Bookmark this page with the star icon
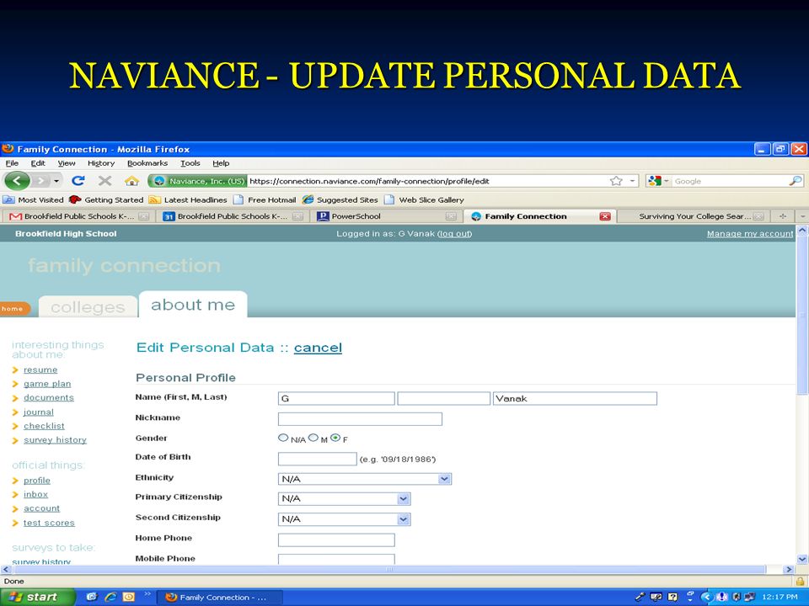Screen dimensions: 809x606 [x=615, y=181]
